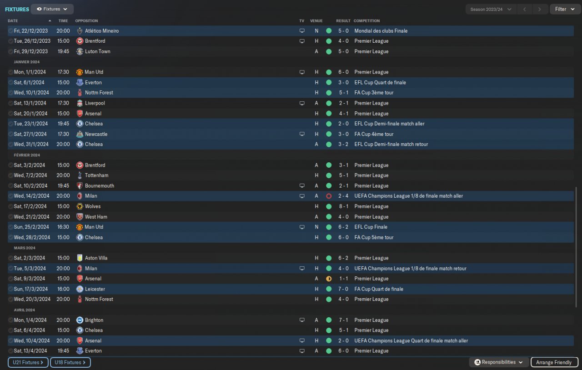
Task: Click the TV icon on the Brentford 26/12 row
Action: [301, 41]
